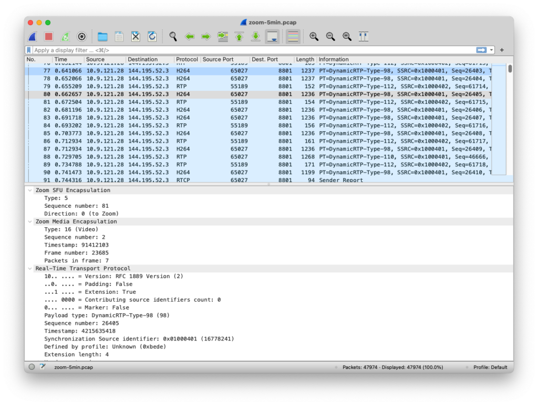
Task: Select packet number 79 RTP row
Action: (x=258, y=87)
